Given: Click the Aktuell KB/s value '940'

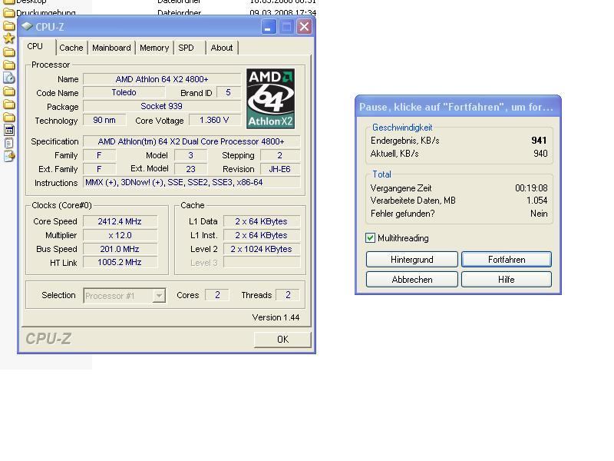Looking at the screenshot, I should tap(540, 154).
